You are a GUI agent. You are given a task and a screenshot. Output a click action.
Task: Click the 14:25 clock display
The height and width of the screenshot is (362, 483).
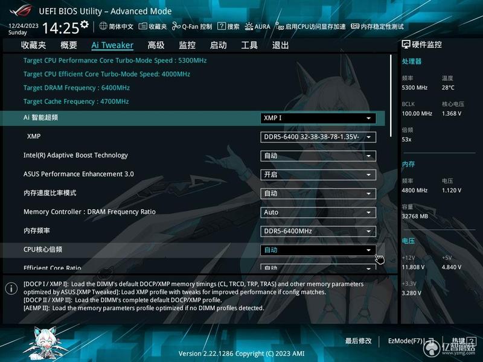click(x=61, y=28)
